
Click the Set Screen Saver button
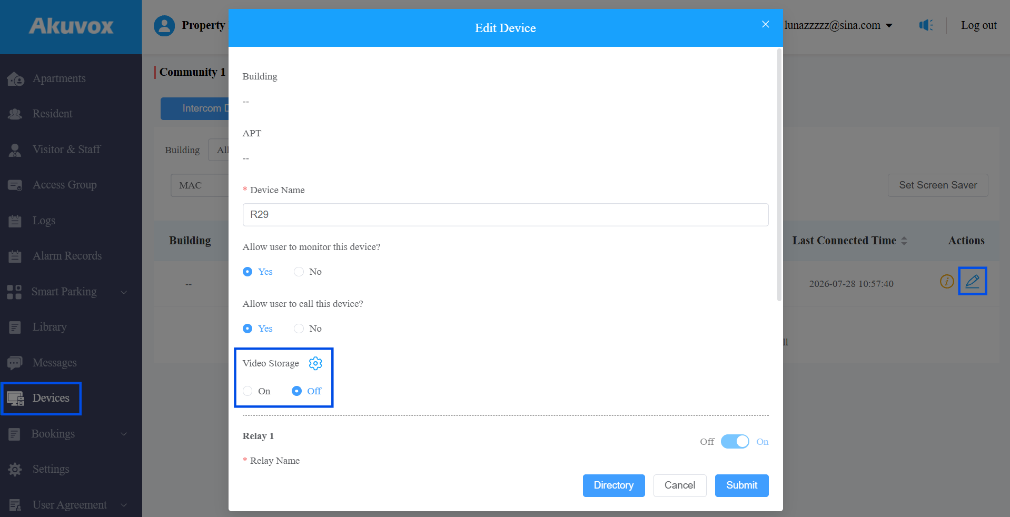(x=938, y=185)
